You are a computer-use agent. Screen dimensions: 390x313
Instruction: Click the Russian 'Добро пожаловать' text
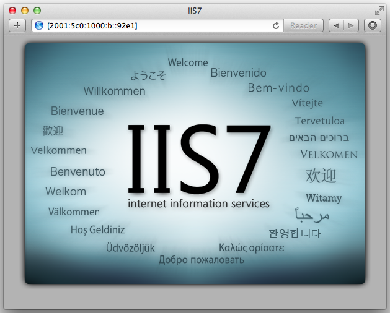tap(202, 260)
